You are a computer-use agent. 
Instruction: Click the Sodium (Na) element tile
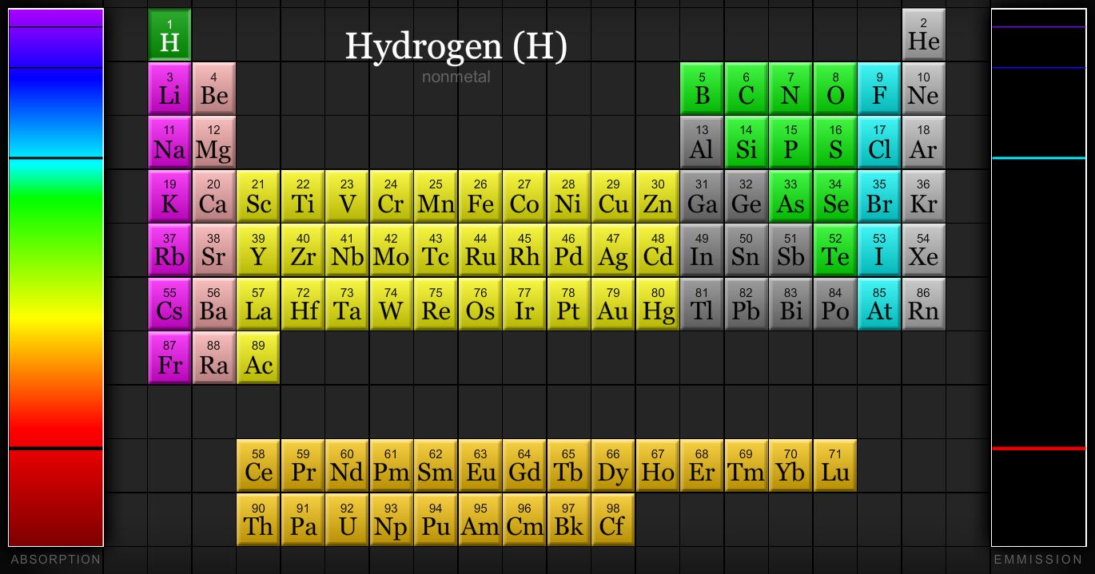pyautogui.click(x=169, y=142)
